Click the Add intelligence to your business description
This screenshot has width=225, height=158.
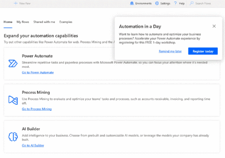tap(115, 138)
